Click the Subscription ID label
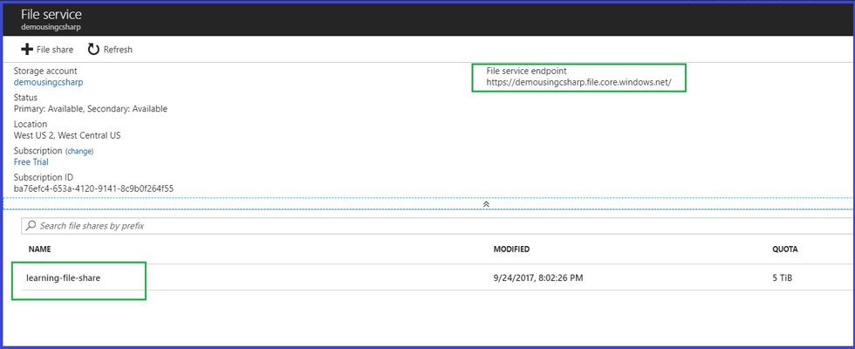The image size is (855, 349). click(43, 177)
